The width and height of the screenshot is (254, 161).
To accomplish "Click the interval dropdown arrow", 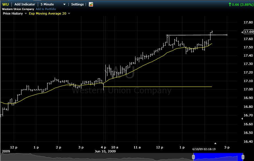I will point(64,4).
